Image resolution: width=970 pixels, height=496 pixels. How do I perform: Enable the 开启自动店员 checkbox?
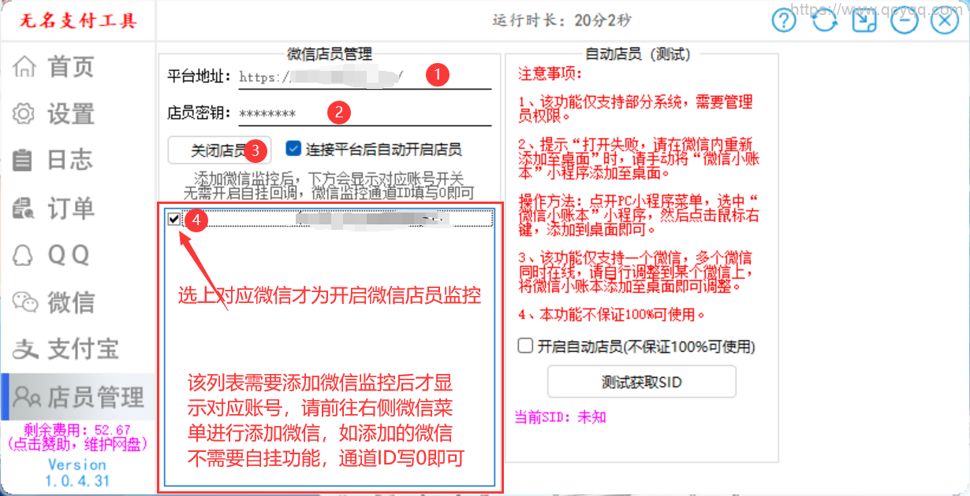525,346
